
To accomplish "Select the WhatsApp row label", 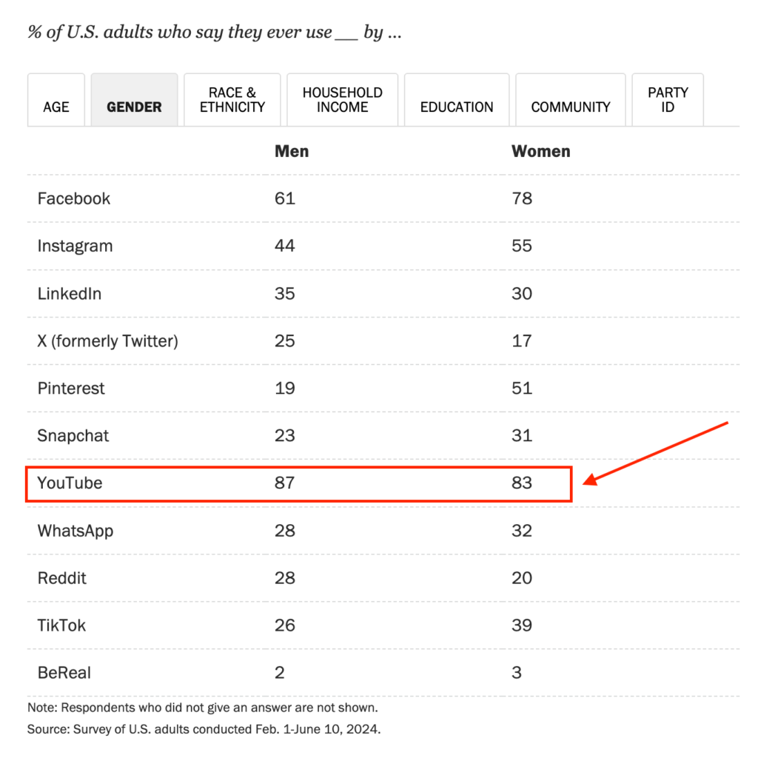I will (x=76, y=531).
